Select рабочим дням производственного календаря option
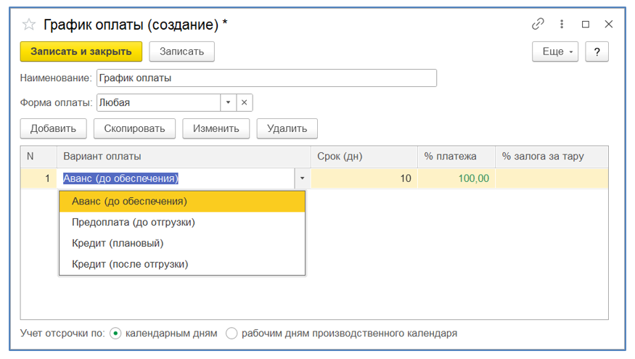Screen dimensions: 635x359 232,334
